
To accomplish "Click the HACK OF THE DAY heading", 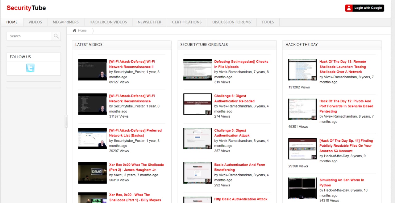I will [301, 45].
